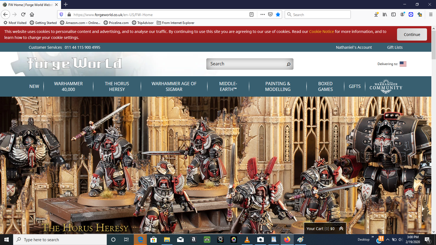The image size is (436, 245).
Task: Close the FW Home tab
Action: [x=56, y=5]
